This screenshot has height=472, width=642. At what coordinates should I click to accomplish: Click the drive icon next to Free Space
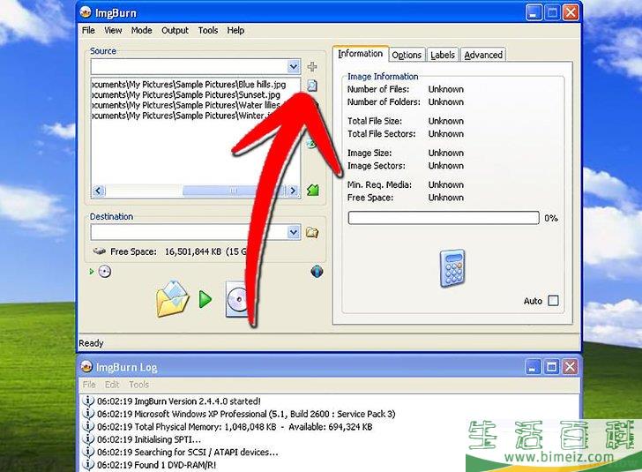tap(100, 251)
